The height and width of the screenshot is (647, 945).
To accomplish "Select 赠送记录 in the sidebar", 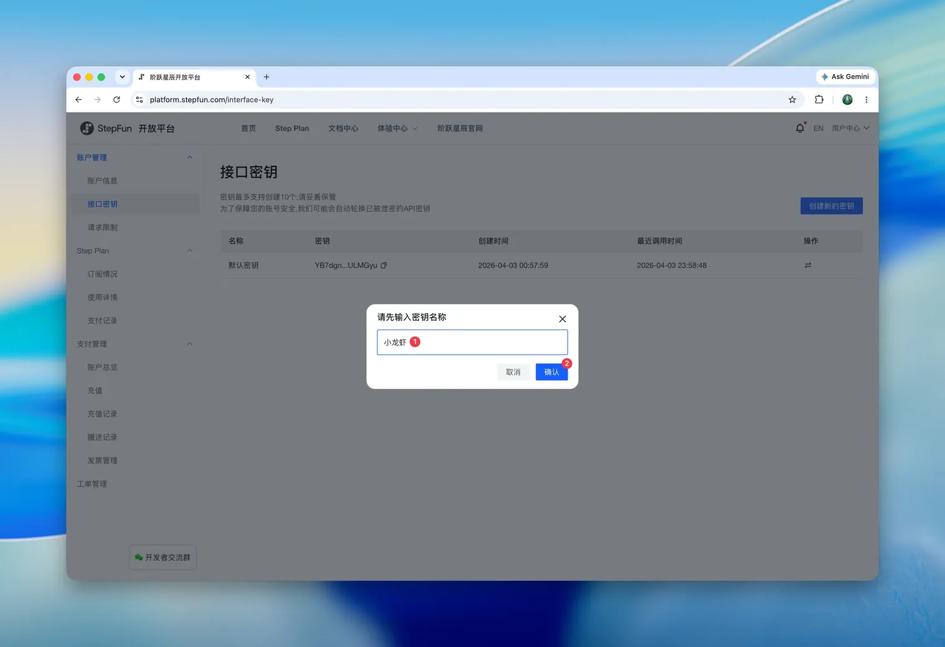I will pos(103,437).
